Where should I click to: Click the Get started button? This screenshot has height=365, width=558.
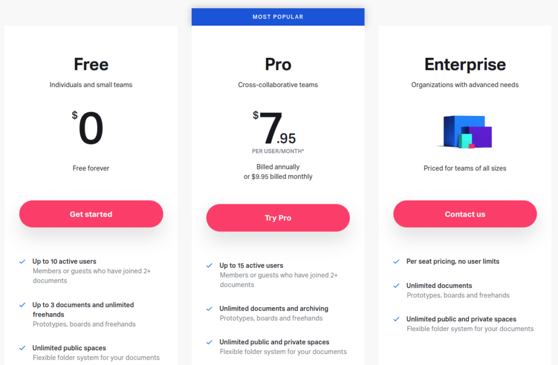coord(91,214)
